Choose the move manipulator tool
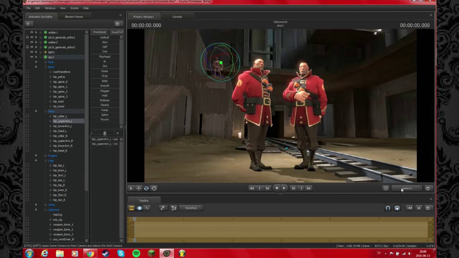The image size is (459, 258). pyautogui.click(x=138, y=188)
